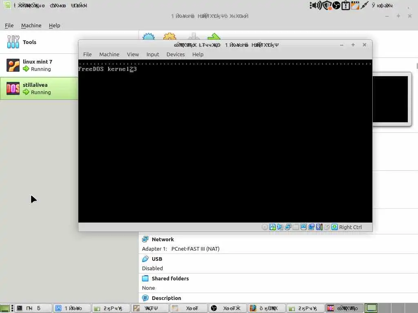
Task: Click the Show green arrow toolbar icon
Action: tap(214, 36)
